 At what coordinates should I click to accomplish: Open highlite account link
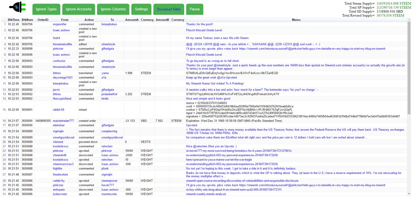[x=57, y=169]
